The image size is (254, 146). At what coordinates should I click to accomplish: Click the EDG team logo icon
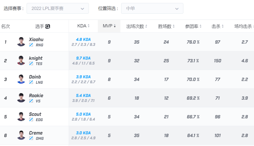[31, 120]
